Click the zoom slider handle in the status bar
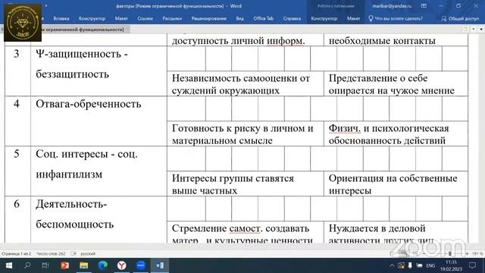The image size is (485, 273). 450,254
